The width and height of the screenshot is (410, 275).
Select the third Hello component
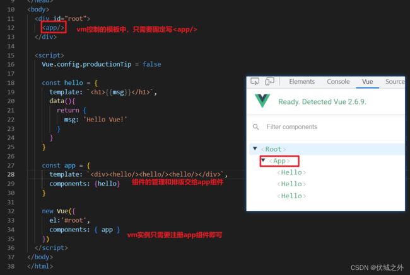(291, 196)
